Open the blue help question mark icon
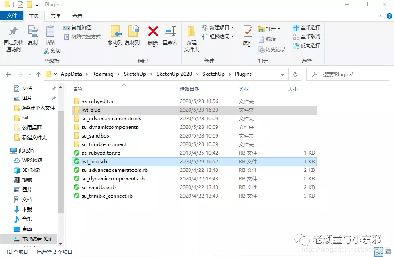 (x=389, y=16)
